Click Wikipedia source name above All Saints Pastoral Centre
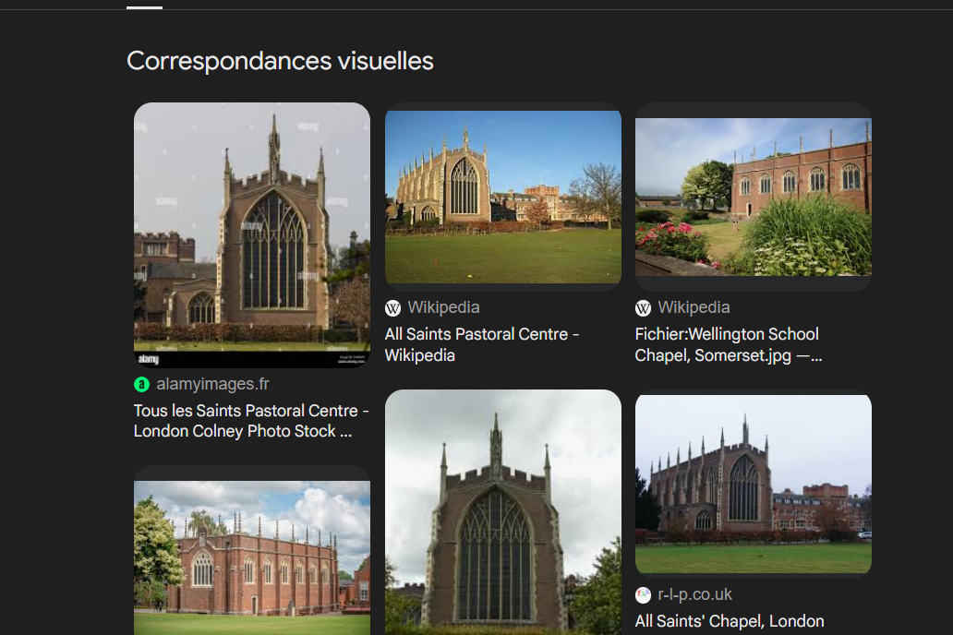 [444, 307]
